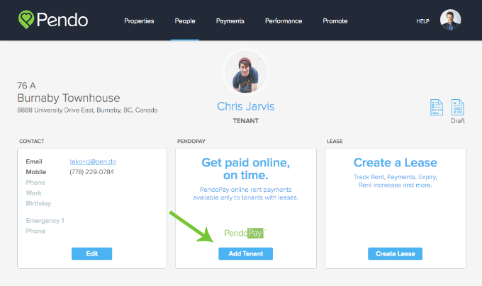This screenshot has height=286, width=482.
Task: Open HELP link
Action: coord(422,21)
